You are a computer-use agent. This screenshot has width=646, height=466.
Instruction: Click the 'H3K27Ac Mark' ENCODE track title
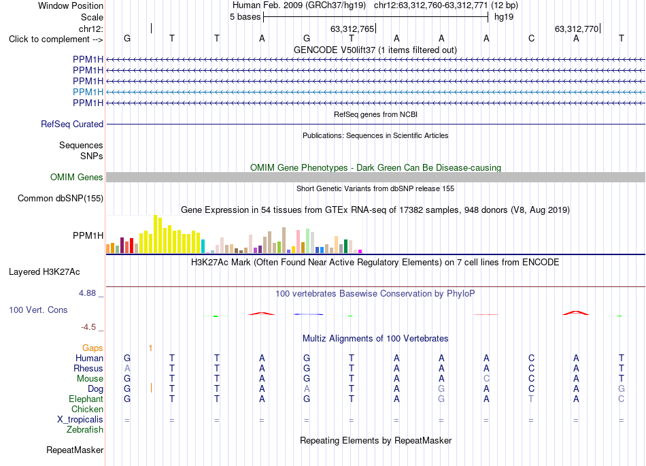pyautogui.click(x=375, y=263)
